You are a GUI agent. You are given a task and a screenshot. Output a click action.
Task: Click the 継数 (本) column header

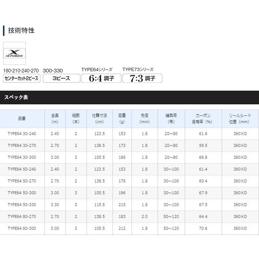click(76, 118)
